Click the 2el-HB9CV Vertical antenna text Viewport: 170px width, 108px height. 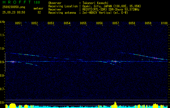tap(105, 13)
